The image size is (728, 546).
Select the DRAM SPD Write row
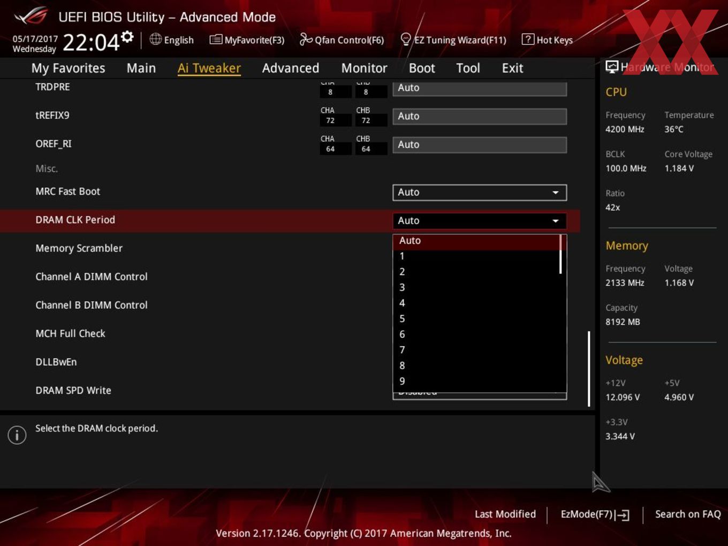tap(73, 391)
